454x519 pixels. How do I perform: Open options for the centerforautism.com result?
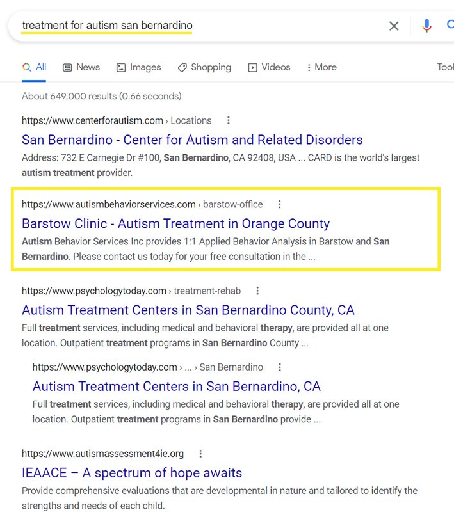pos(229,120)
